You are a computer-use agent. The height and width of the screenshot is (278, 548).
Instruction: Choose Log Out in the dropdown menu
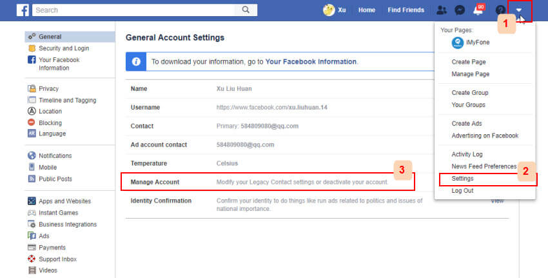[462, 190]
